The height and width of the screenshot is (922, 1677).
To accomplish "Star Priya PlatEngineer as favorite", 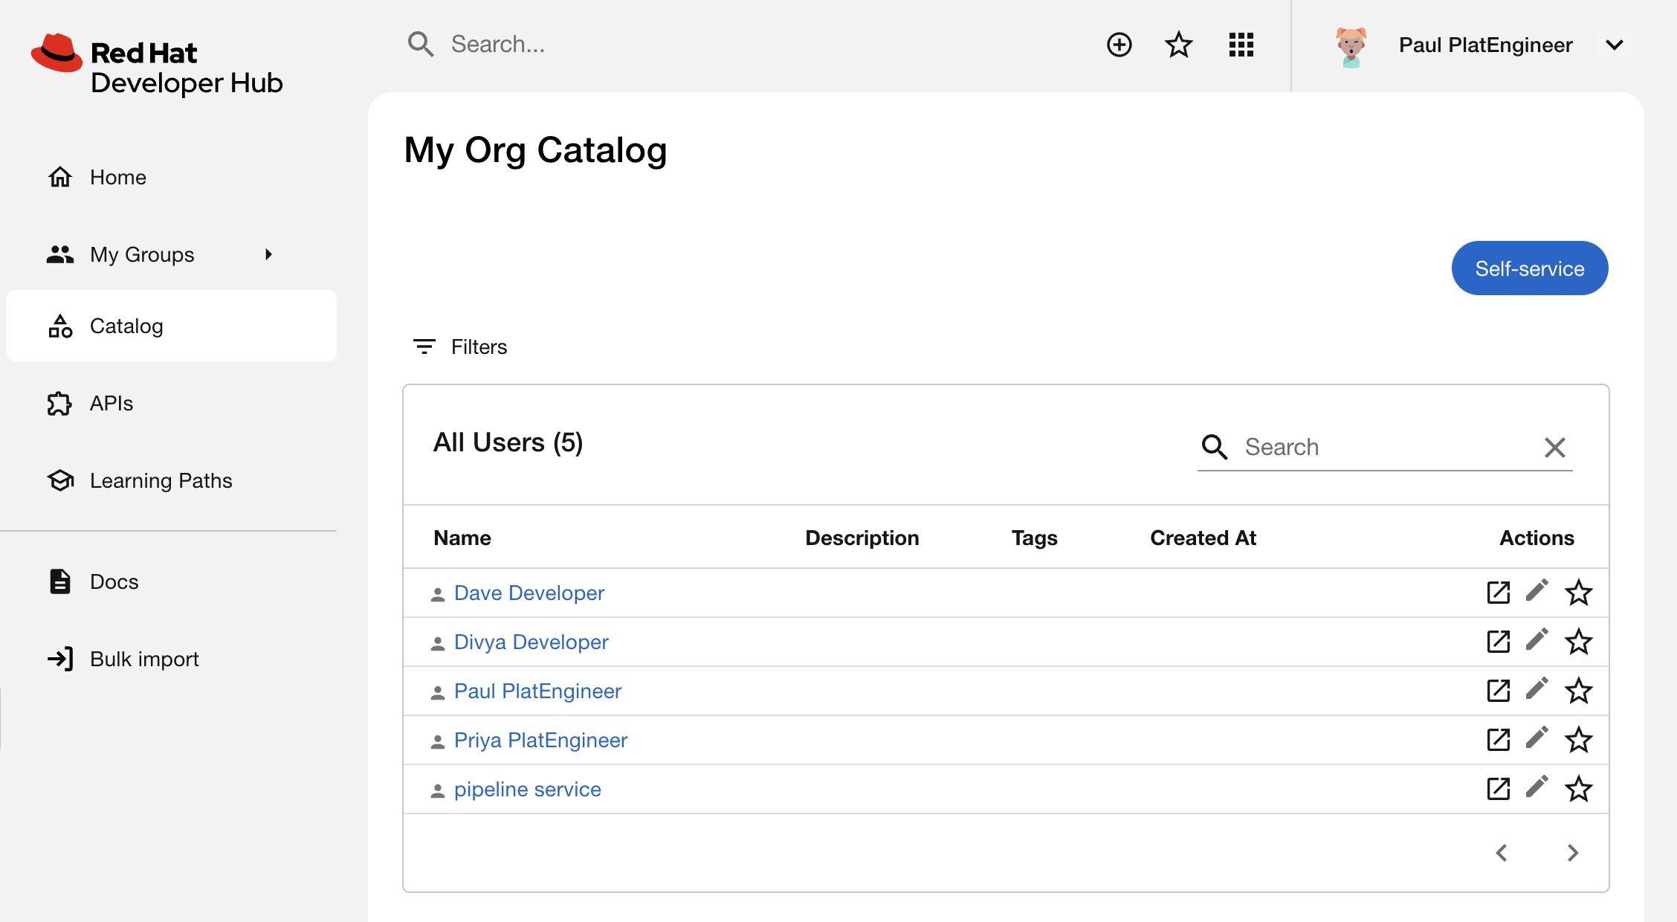I will click(x=1579, y=740).
